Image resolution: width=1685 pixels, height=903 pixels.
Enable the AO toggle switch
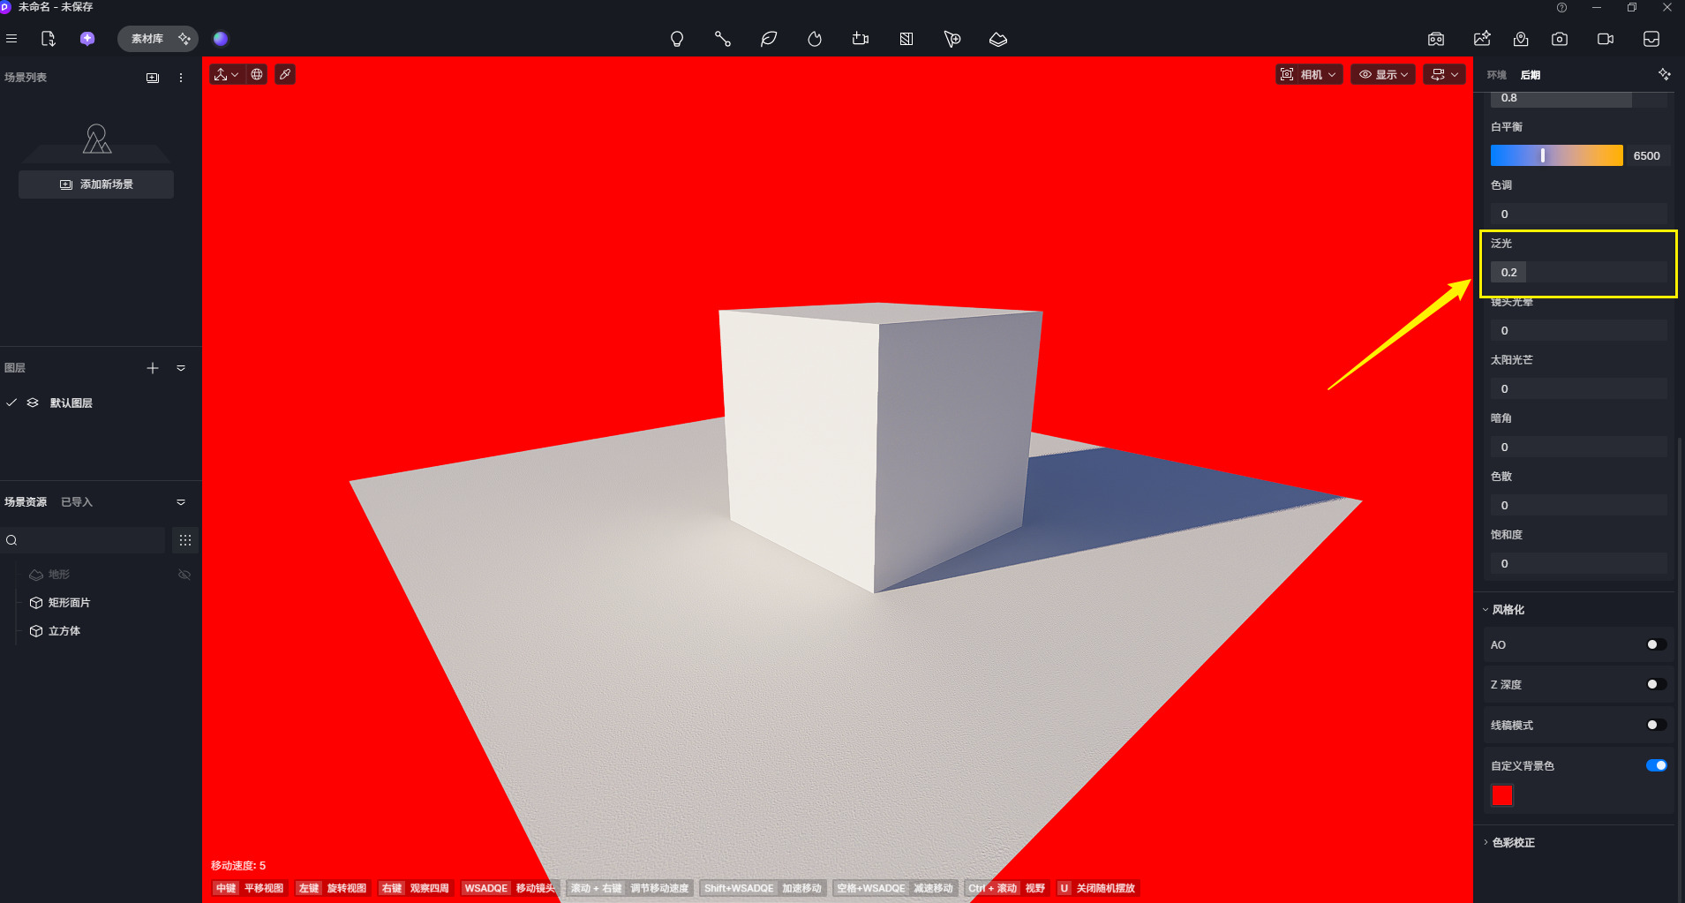click(1656, 644)
